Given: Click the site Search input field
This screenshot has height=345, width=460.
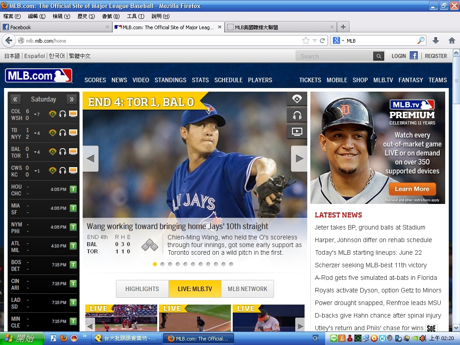Looking at the screenshot, I should tap(334, 56).
